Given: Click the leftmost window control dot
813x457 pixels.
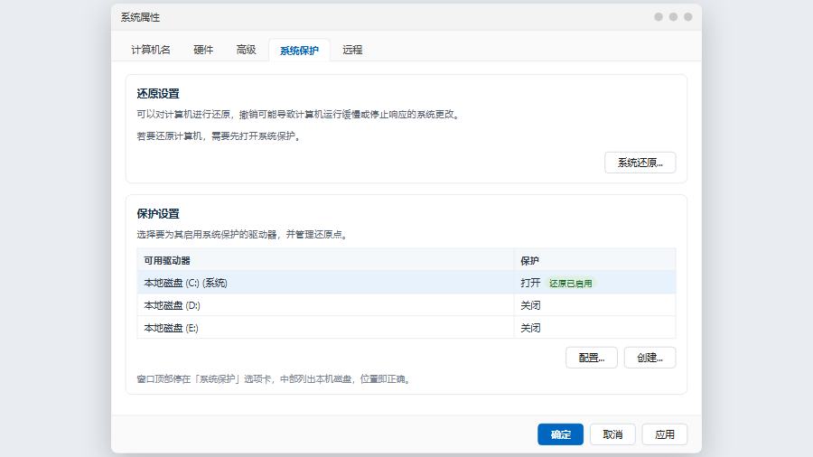Looking at the screenshot, I should tap(659, 17).
